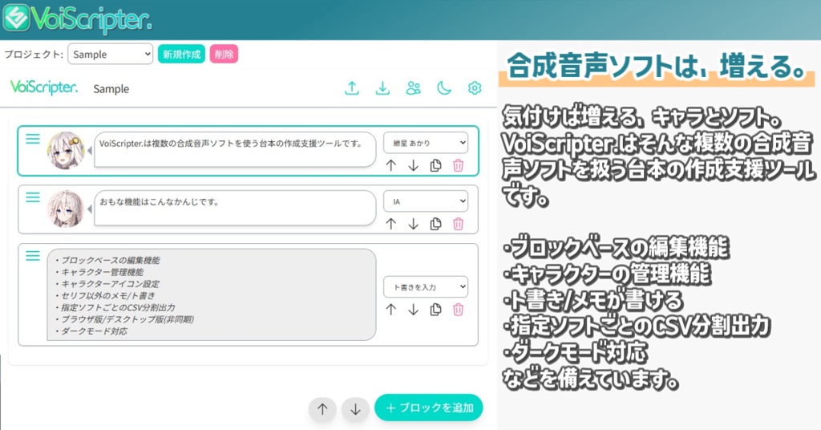Click memo line ・指定ソフトごとのCSV分割出力
Viewport: 821px width, 430px height.
pyautogui.click(x=115, y=307)
